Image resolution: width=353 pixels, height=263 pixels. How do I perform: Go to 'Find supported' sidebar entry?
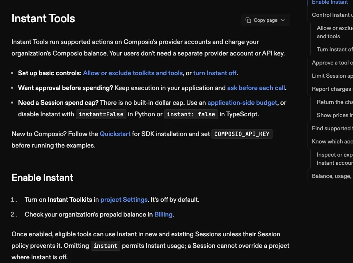332,129
